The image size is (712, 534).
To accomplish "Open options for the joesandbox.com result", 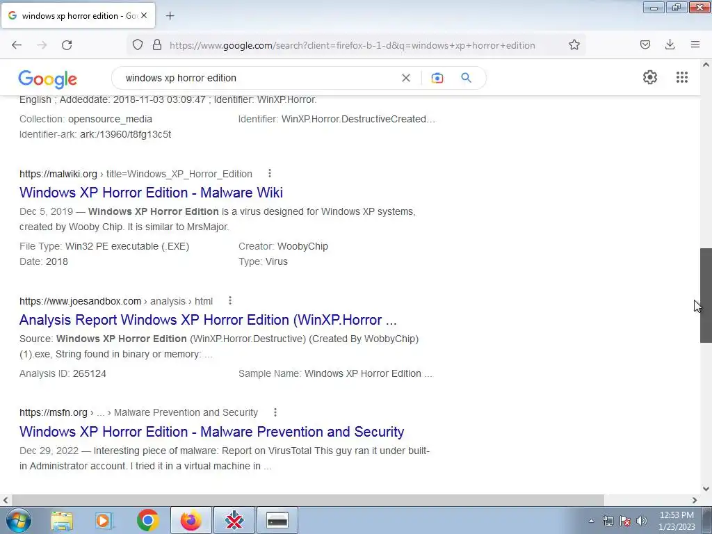I will click(x=230, y=300).
